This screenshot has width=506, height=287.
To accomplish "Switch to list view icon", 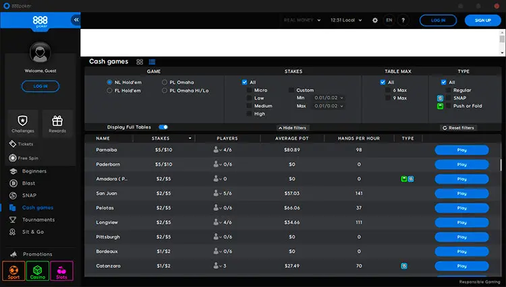I will pyautogui.click(x=152, y=62).
